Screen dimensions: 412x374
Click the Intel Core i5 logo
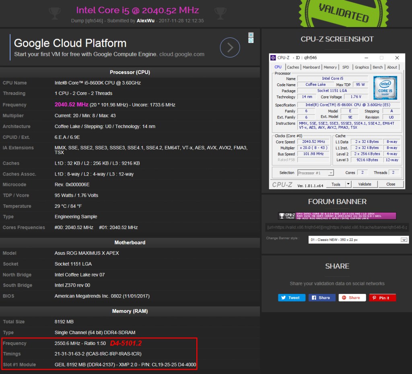[385, 88]
